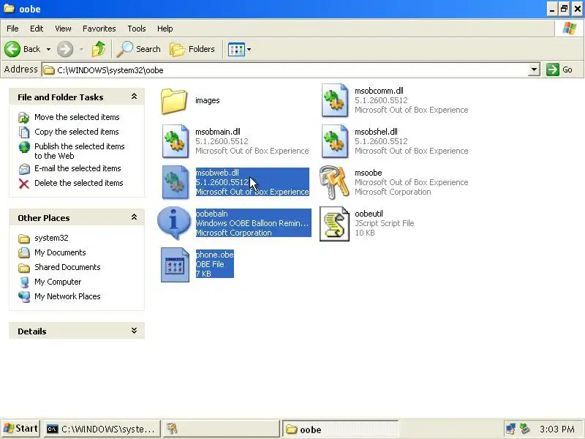Image resolution: width=585 pixels, height=439 pixels.
Task: Click the Shared Documents folder icon
Action: click(24, 268)
